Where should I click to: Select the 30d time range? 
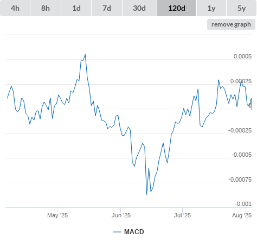[139, 8]
